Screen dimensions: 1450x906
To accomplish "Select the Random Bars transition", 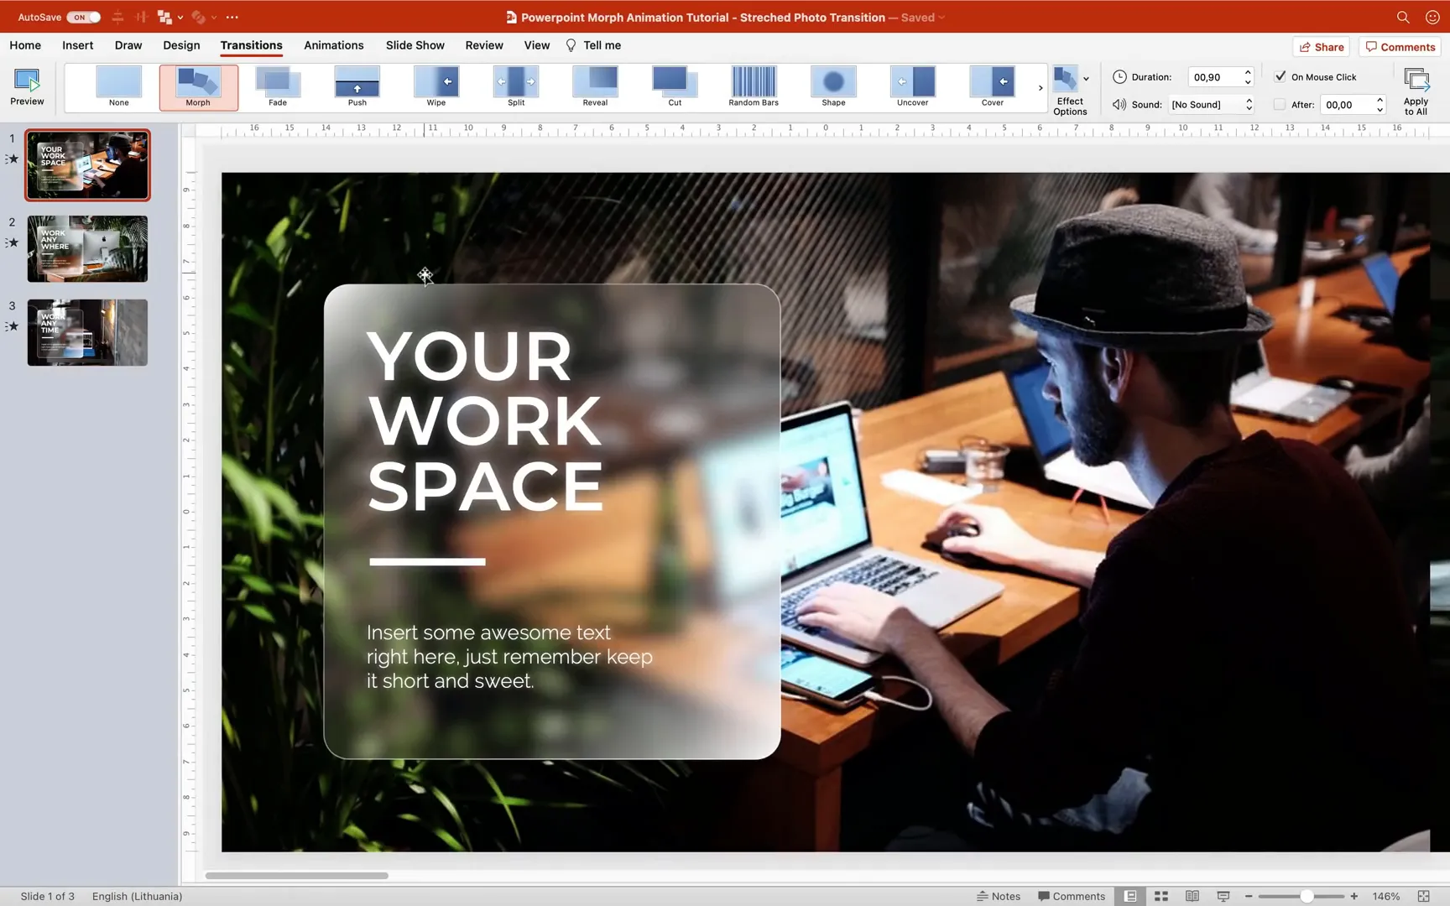I will [x=752, y=86].
